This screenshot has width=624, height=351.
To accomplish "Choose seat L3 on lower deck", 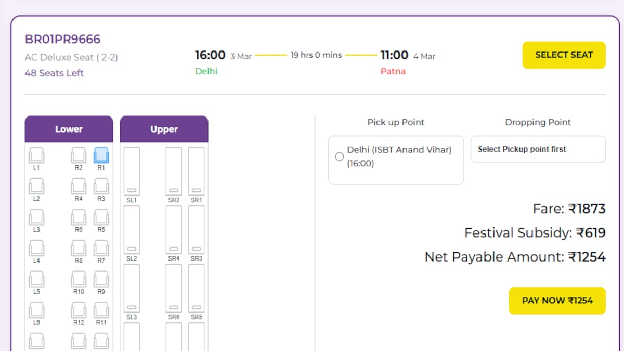I will (x=36, y=217).
